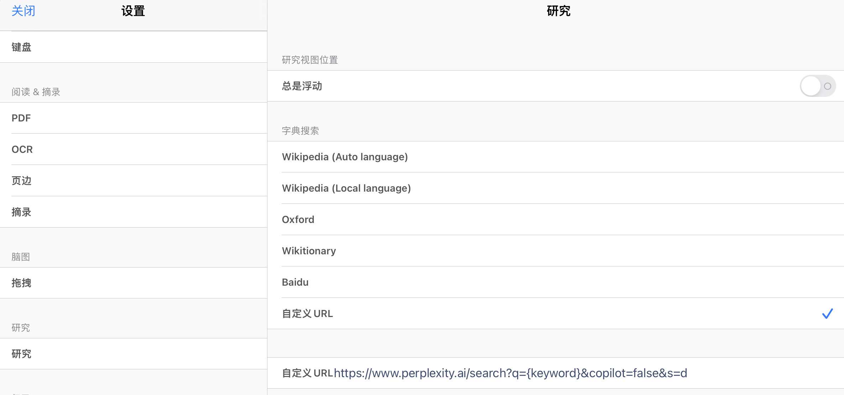Open the 研究 settings item in sidebar
Image resolution: width=844 pixels, height=395 pixels.
(x=134, y=354)
